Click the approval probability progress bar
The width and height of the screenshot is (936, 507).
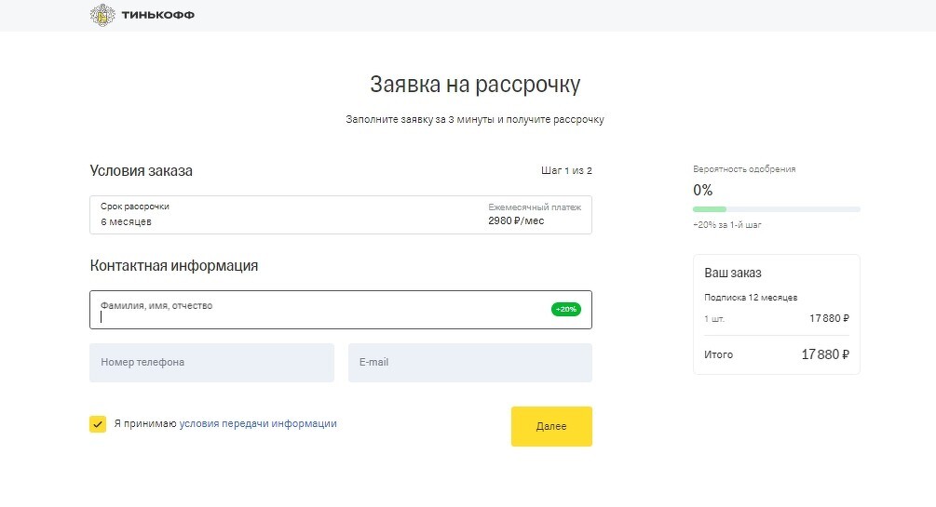[777, 209]
